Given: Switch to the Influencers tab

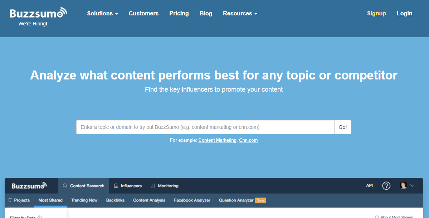Looking at the screenshot, I should tap(128, 186).
